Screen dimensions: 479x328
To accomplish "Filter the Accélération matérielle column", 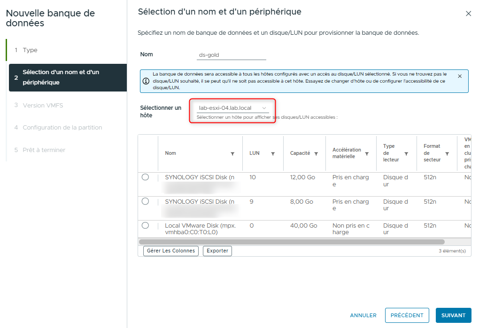I will pyautogui.click(x=366, y=154).
